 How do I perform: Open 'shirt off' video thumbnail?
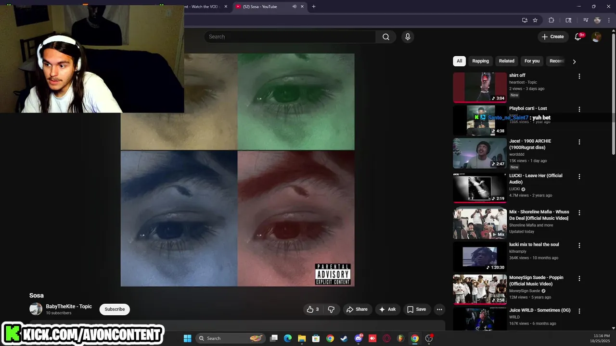(480, 87)
